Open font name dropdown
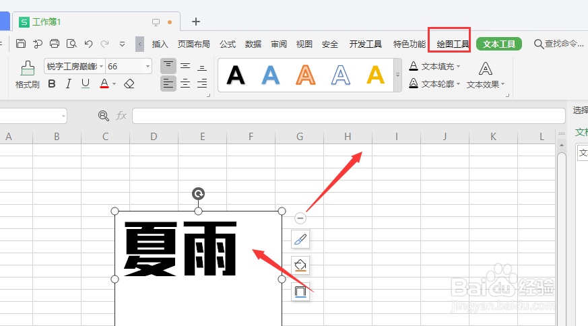This screenshot has width=588, height=326. (x=101, y=67)
